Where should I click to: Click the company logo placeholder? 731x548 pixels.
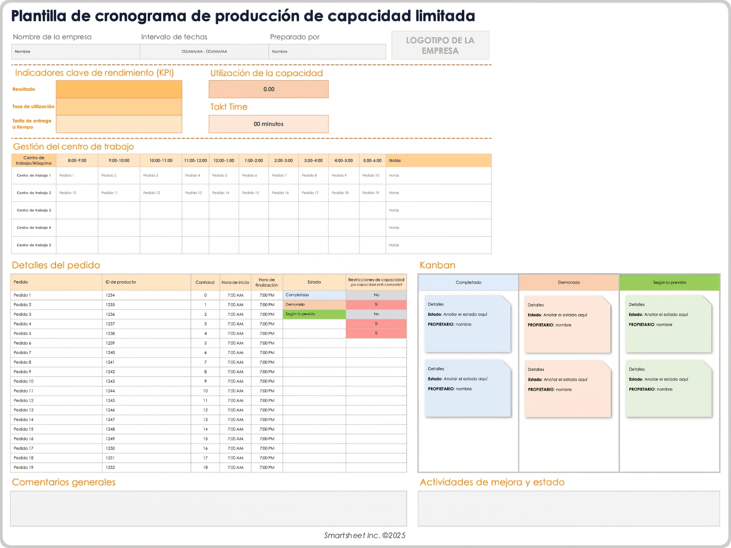[440, 45]
